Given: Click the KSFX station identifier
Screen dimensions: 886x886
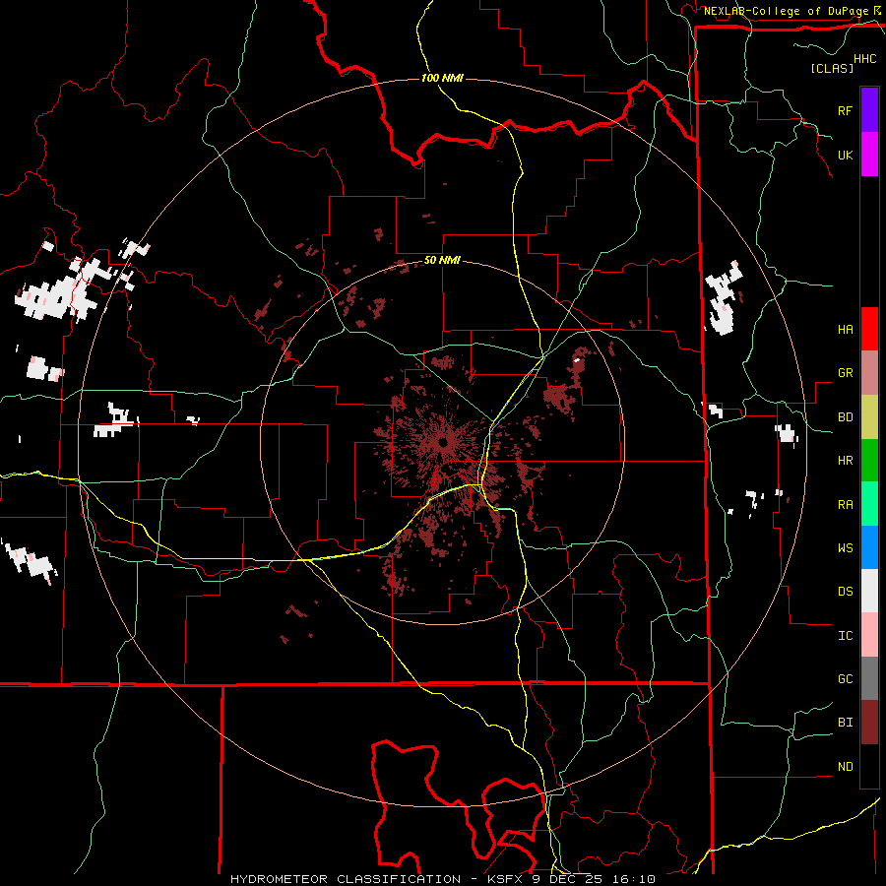Looking at the screenshot, I should tap(506, 879).
